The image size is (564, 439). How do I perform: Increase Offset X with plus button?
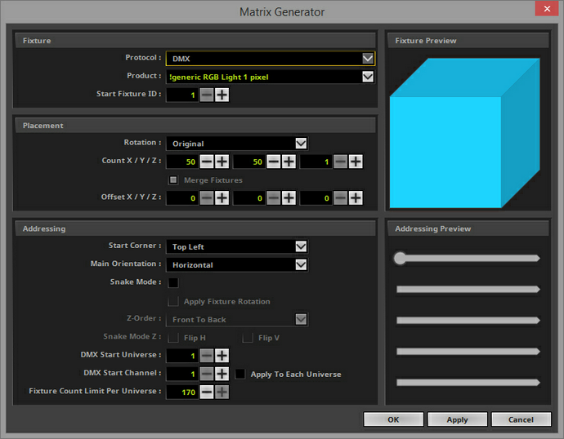coord(222,197)
